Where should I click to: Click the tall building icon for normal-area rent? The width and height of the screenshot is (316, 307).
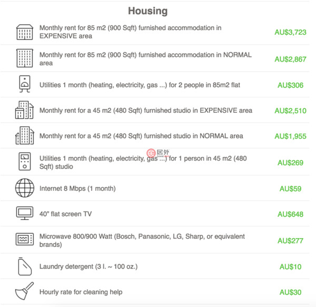point(24,58)
